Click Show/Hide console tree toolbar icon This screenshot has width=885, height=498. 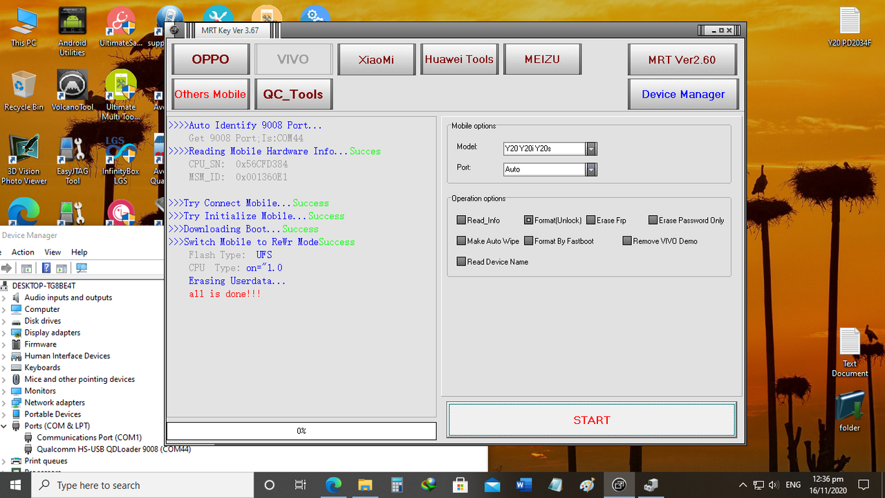click(26, 268)
